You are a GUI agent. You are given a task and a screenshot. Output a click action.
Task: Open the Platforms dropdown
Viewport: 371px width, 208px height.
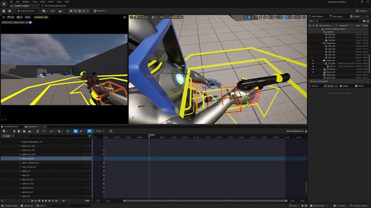tap(100, 11)
